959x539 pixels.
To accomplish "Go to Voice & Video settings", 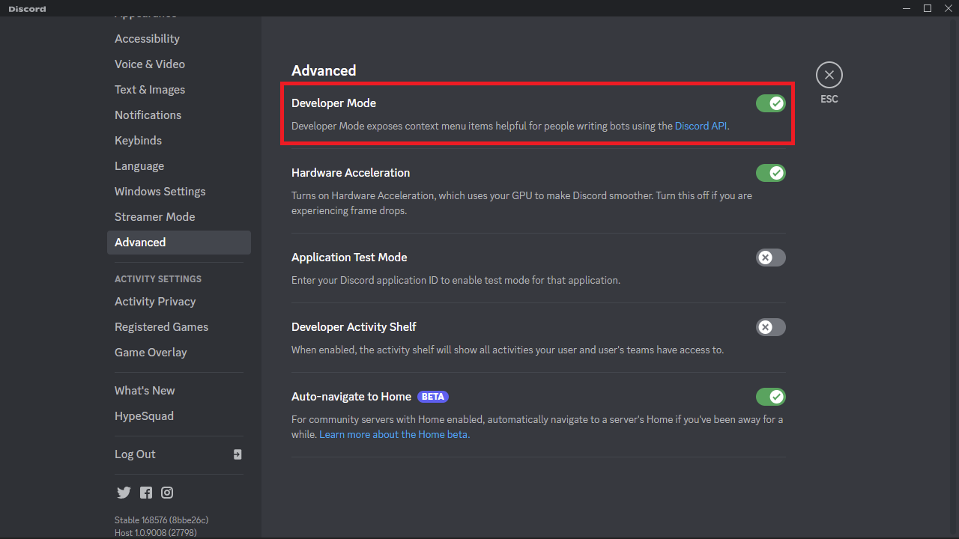I will (x=178, y=64).
